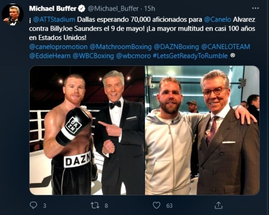
Task: Open the share upload icon
Action: pos(219,205)
